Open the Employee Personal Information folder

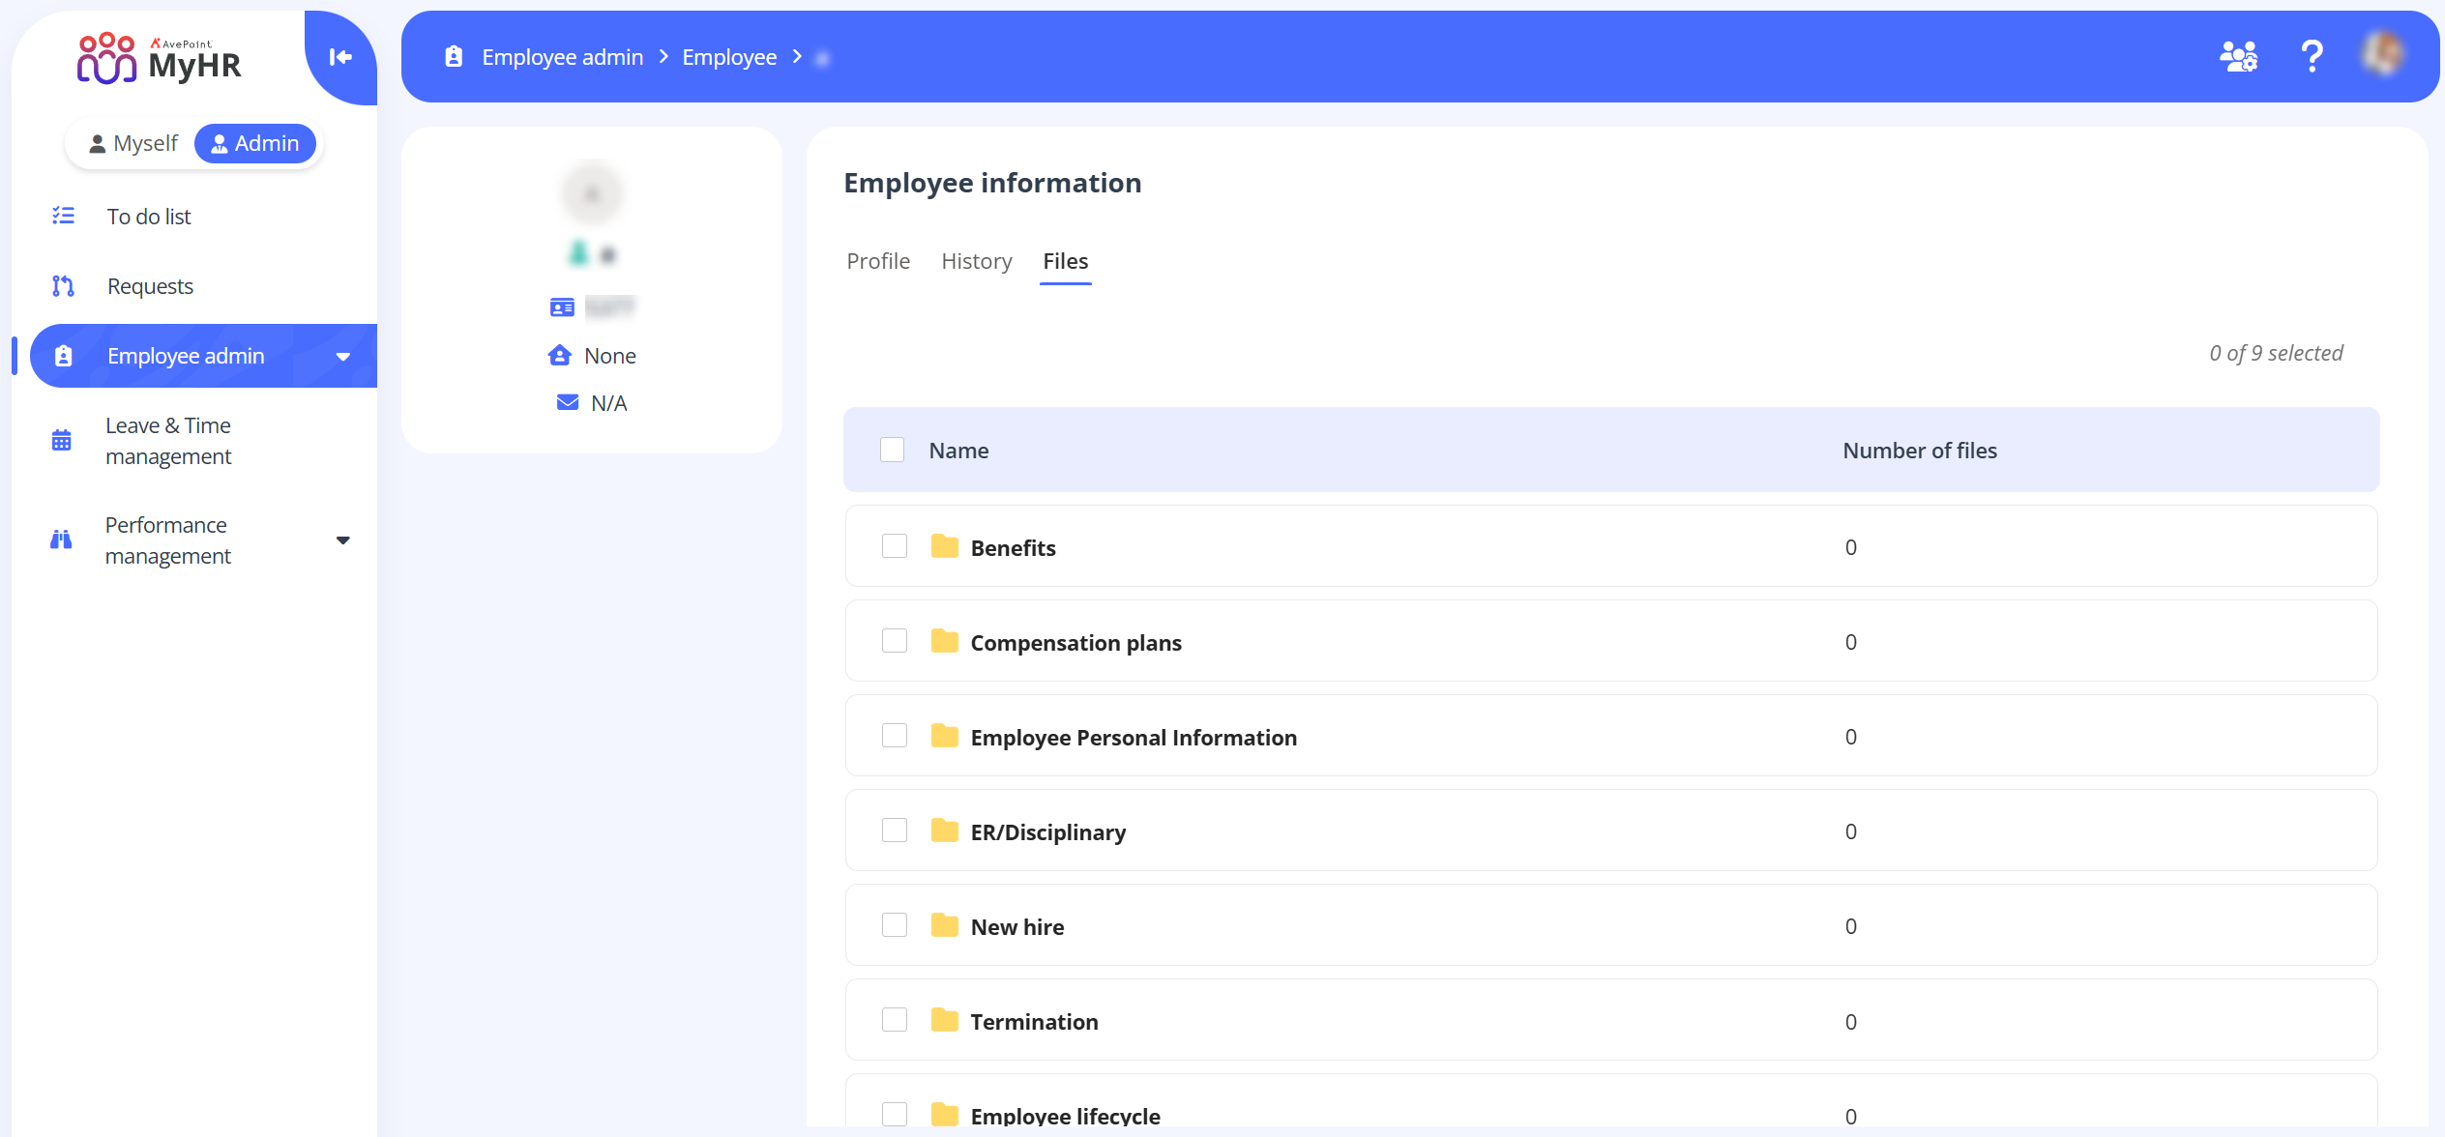tap(1133, 738)
